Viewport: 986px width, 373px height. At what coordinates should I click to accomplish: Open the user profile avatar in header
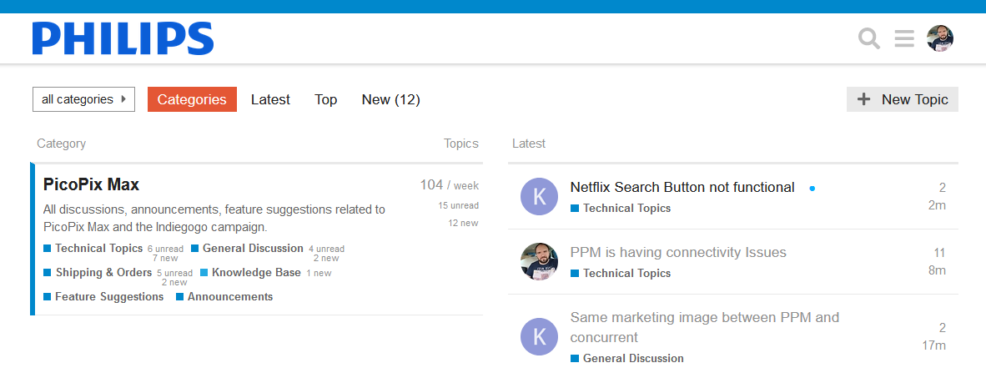pyautogui.click(x=940, y=38)
